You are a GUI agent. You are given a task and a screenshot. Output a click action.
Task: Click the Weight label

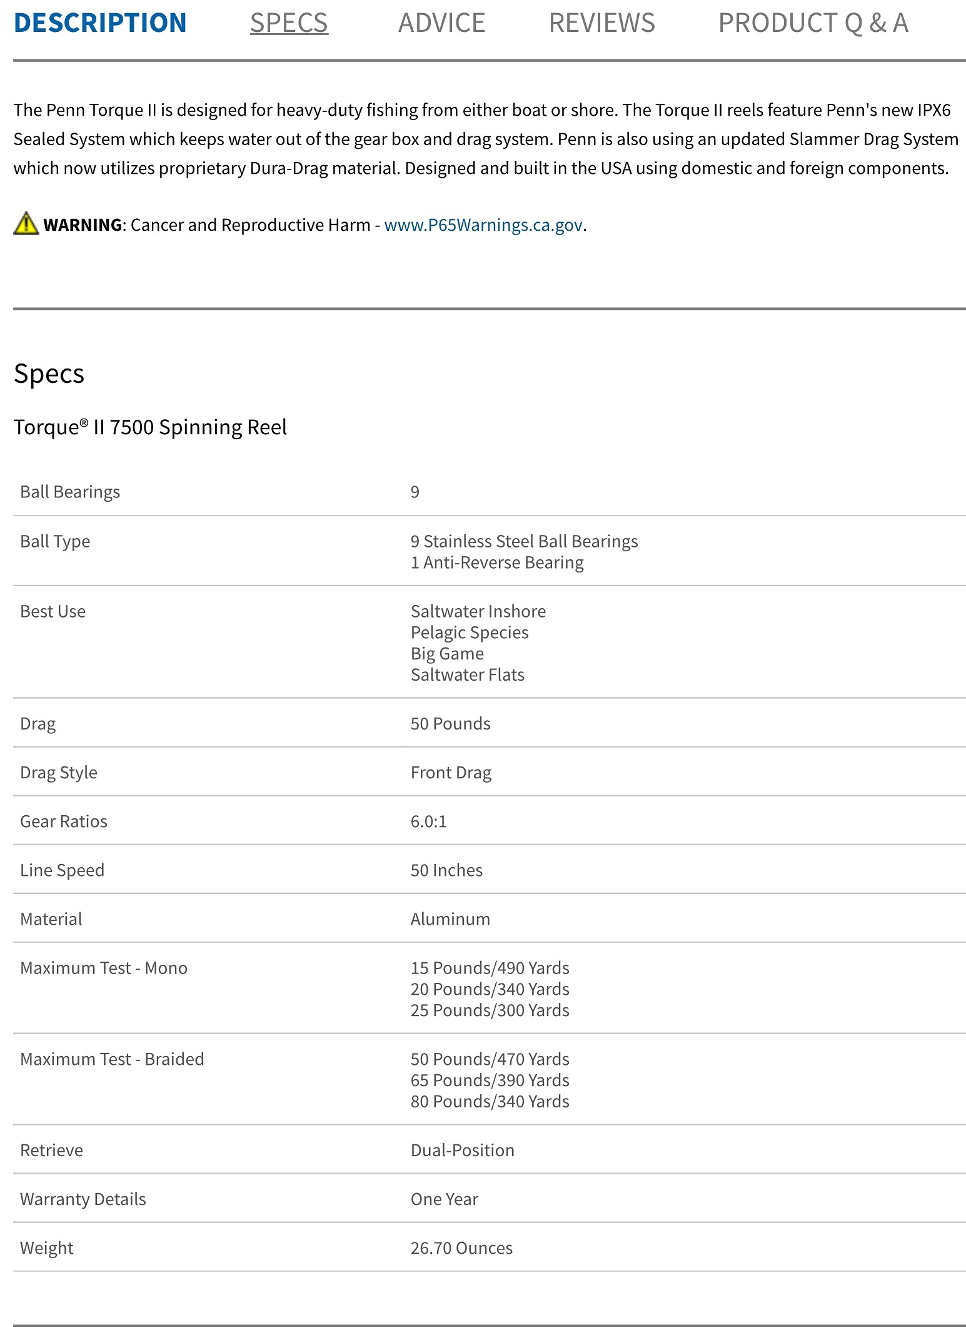(46, 1248)
